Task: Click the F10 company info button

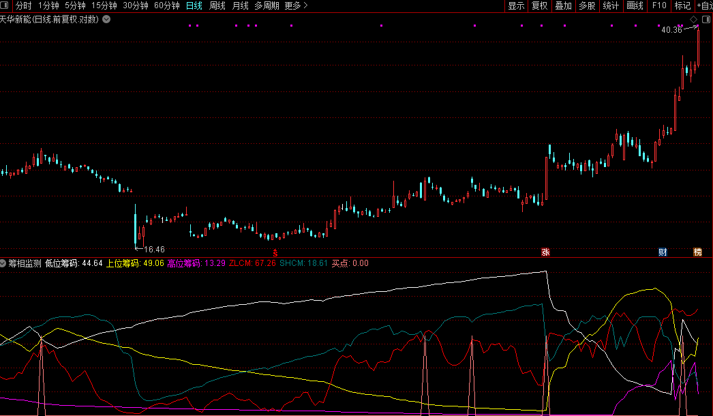Action: tap(658, 6)
